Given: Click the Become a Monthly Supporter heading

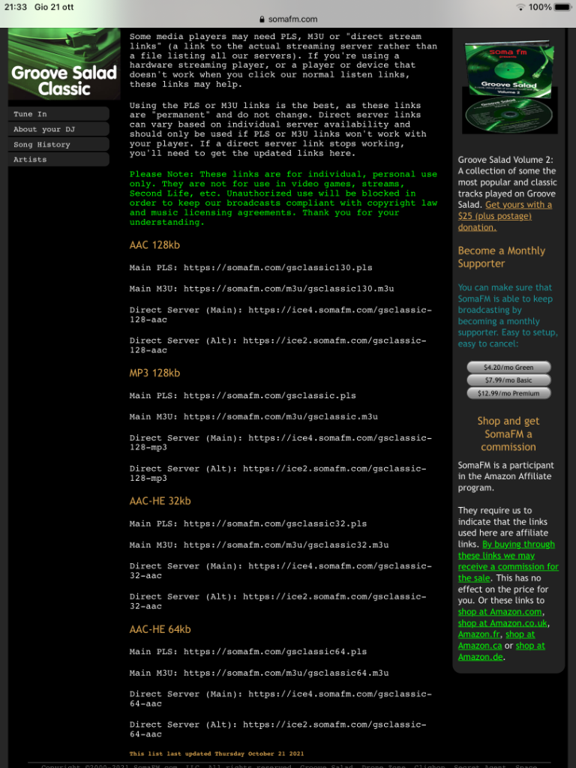Looking at the screenshot, I should (x=502, y=257).
